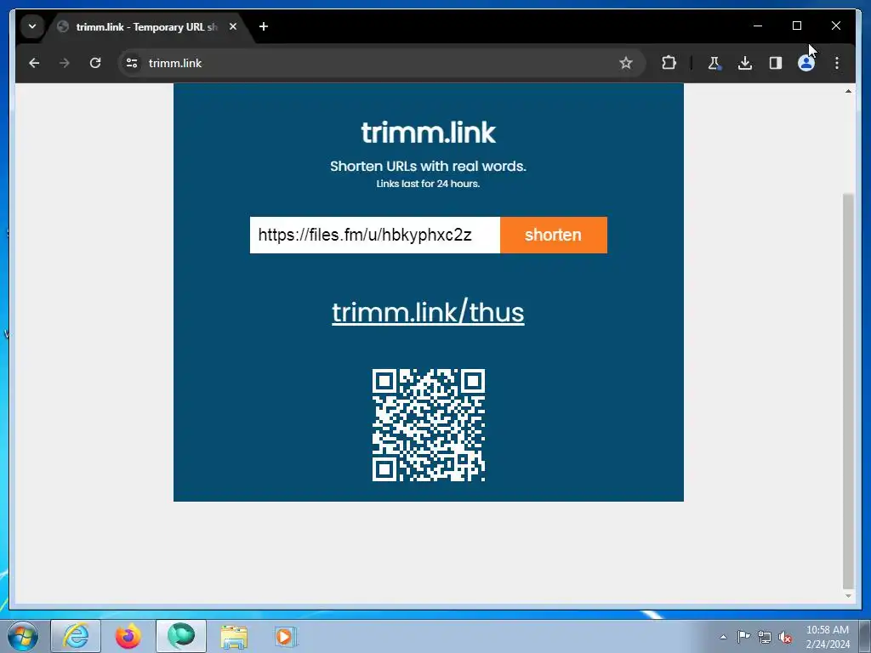Click the vertical scrollbar thumb
The height and width of the screenshot is (653, 871).
click(848, 390)
